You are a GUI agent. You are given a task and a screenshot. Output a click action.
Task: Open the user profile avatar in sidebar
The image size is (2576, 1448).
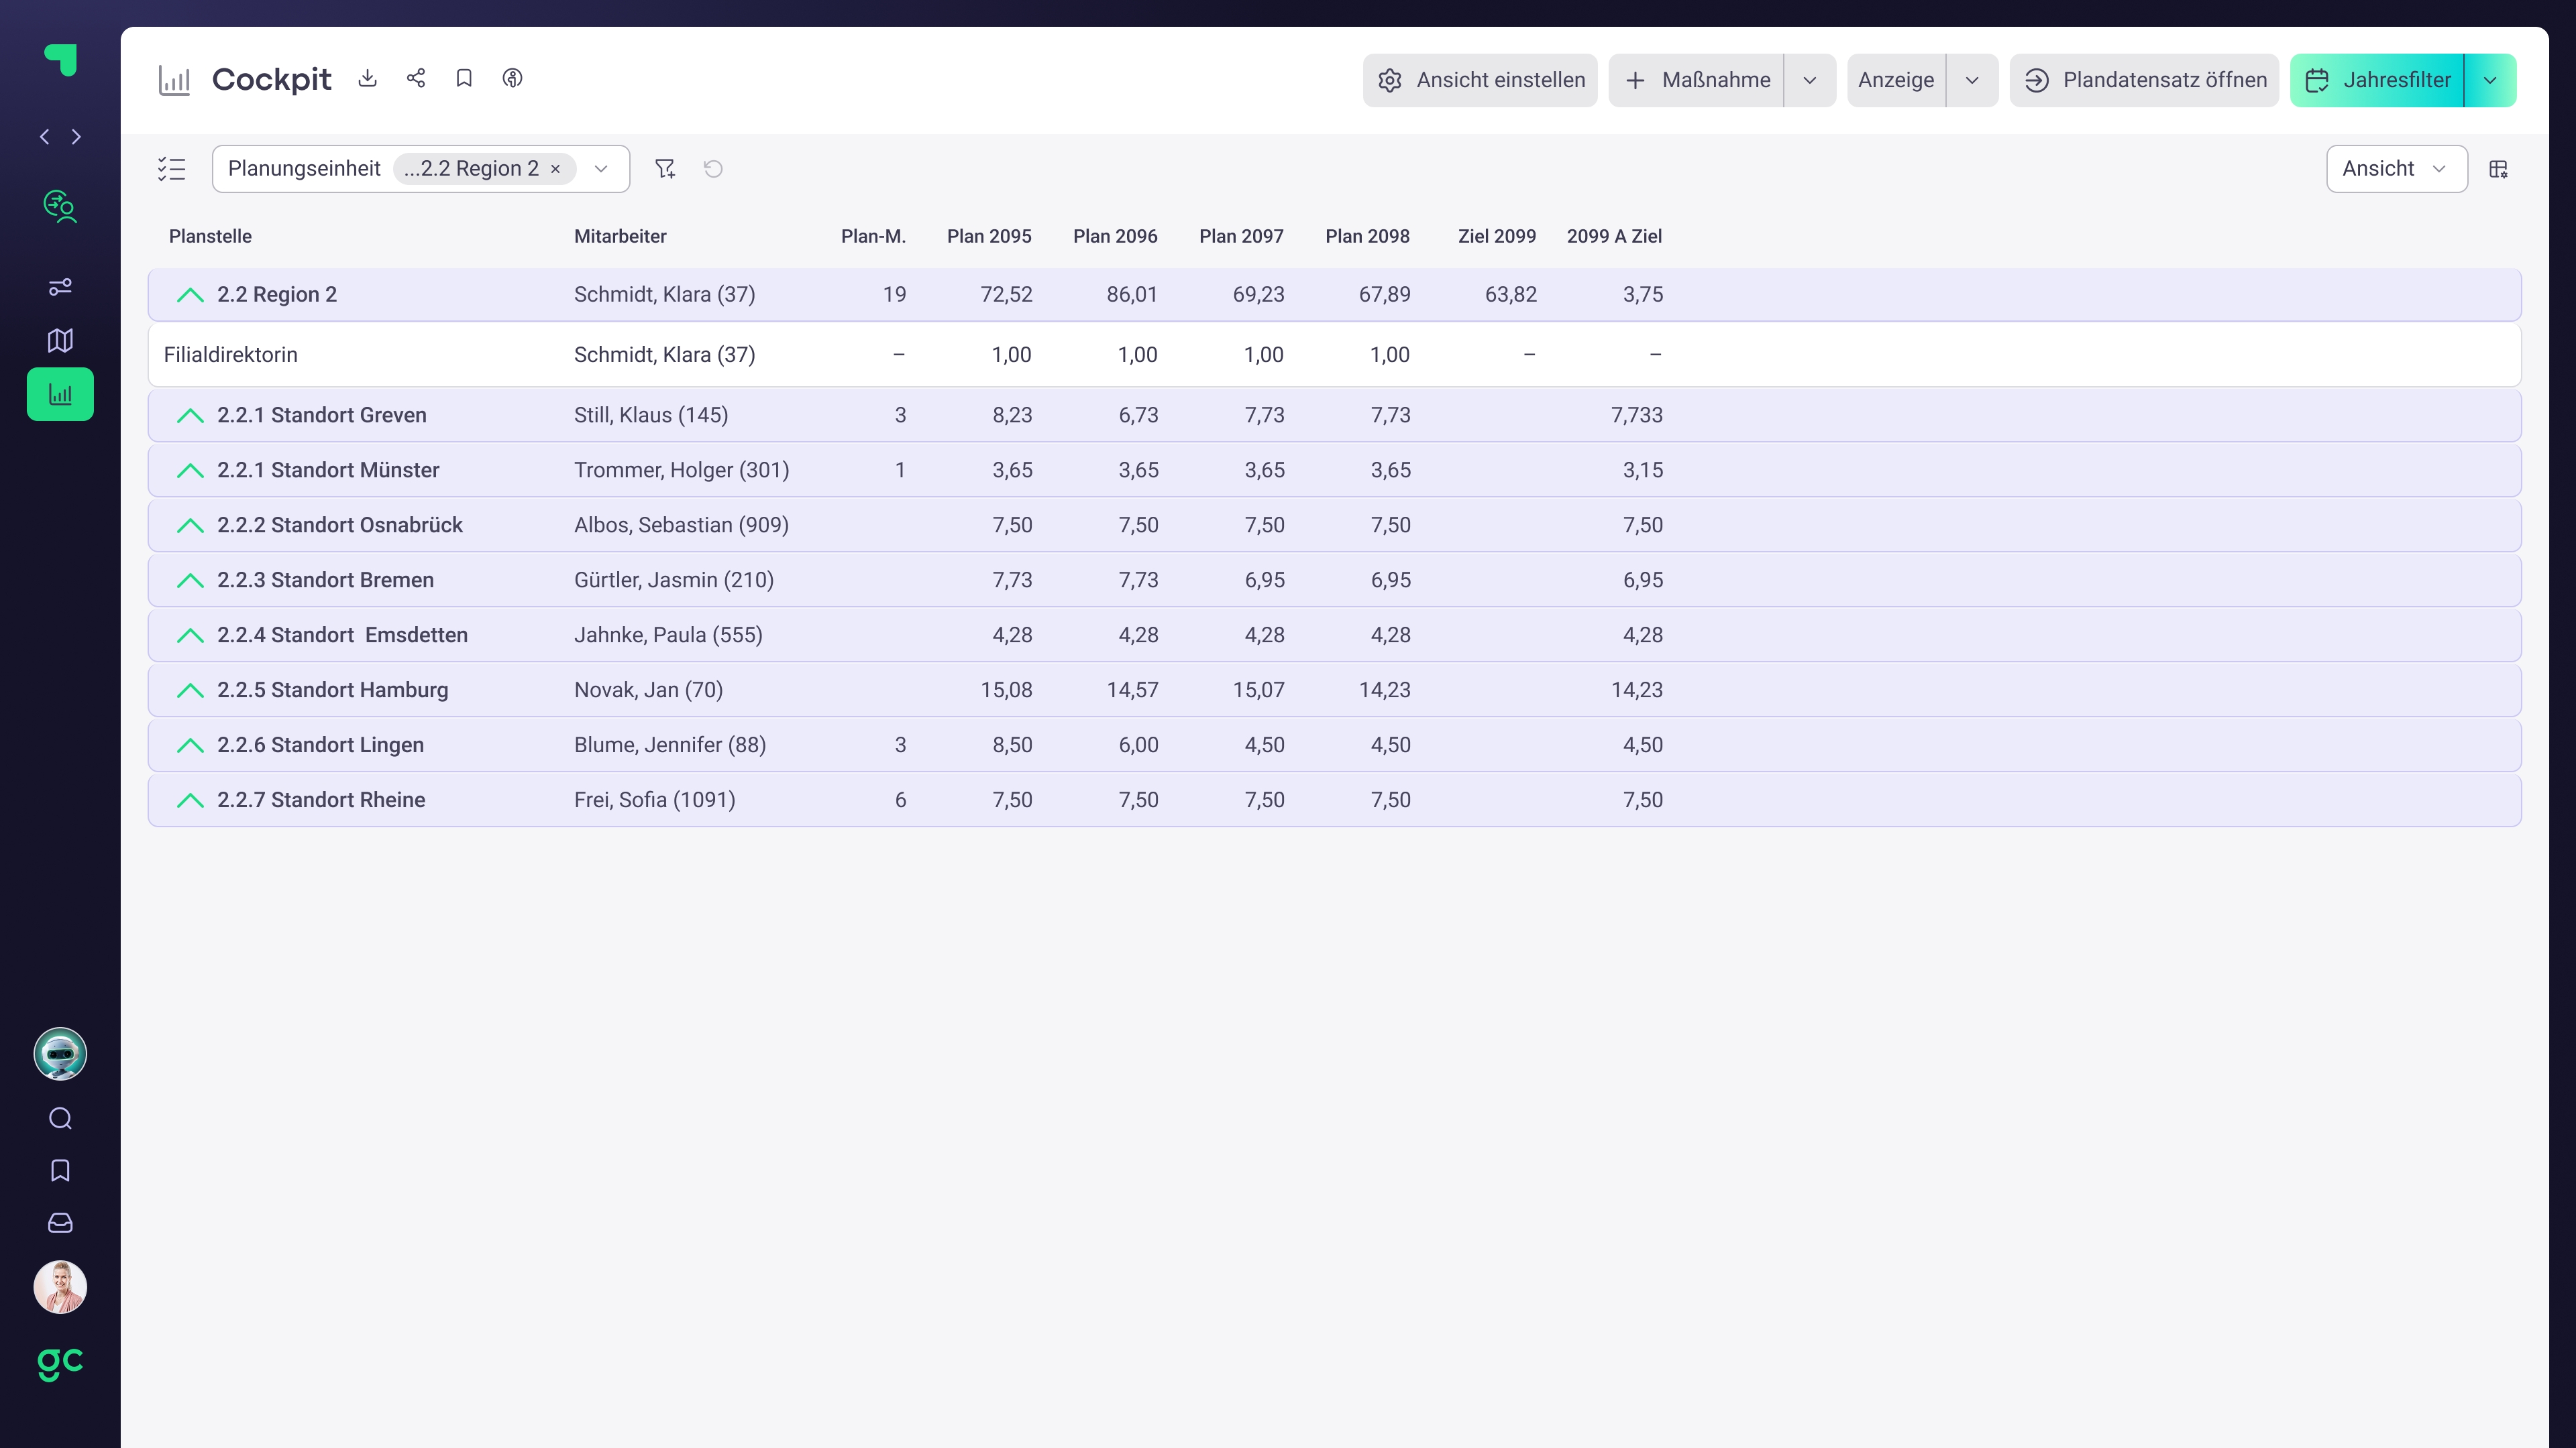coord(60,1287)
